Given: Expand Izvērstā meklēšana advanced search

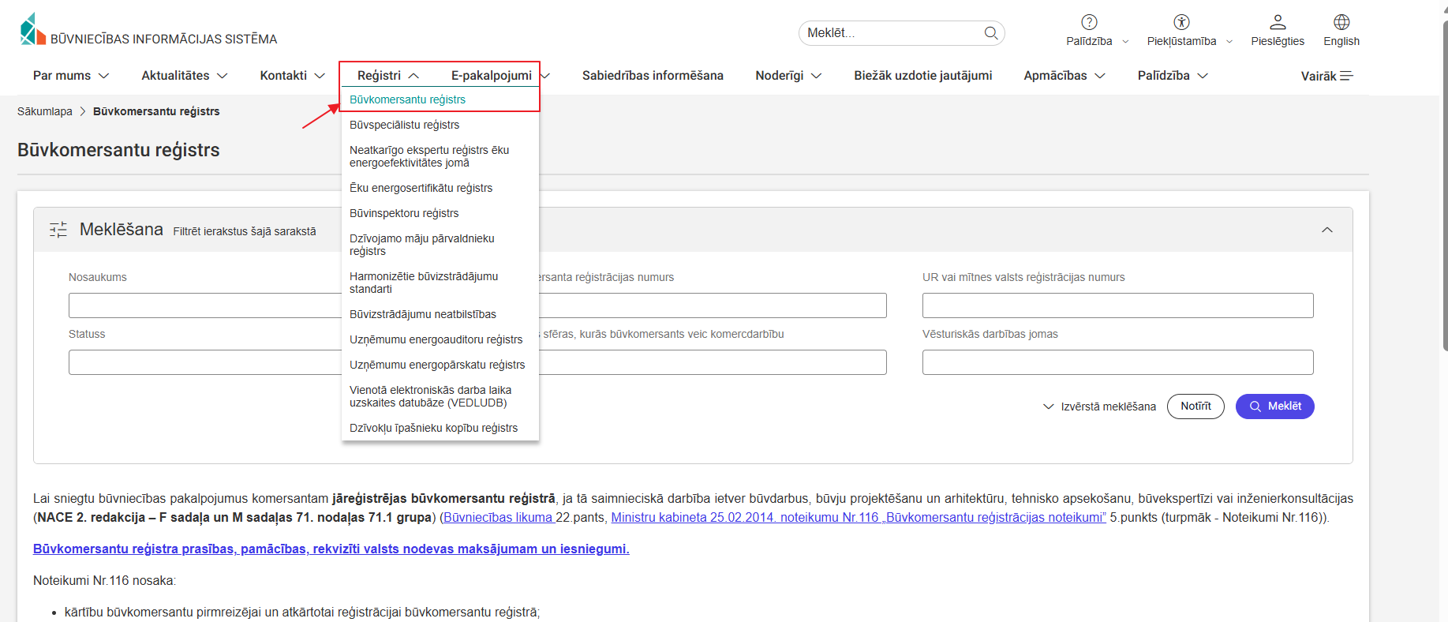Looking at the screenshot, I should 1099,407.
